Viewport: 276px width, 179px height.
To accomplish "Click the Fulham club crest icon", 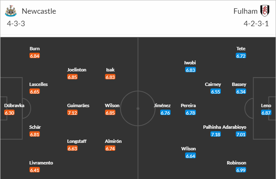I will [x=264, y=11].
